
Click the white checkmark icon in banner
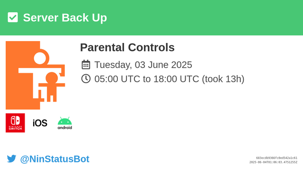click(x=13, y=17)
